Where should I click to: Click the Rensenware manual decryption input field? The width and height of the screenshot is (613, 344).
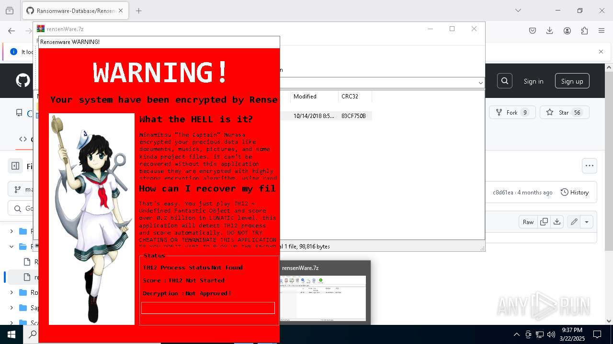(208, 308)
